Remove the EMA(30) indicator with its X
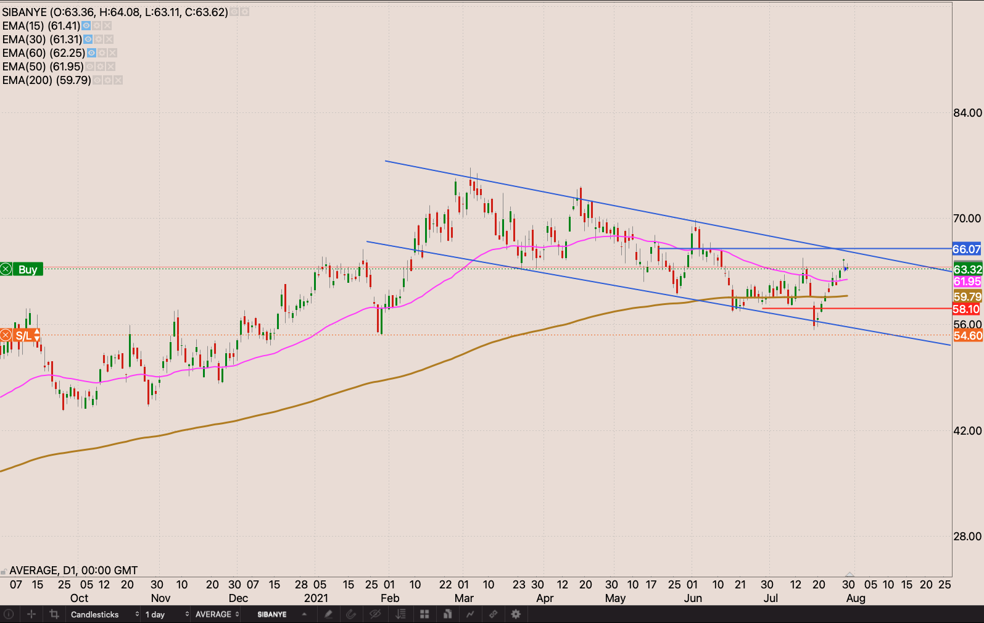This screenshot has width=984, height=623. pyautogui.click(x=109, y=40)
